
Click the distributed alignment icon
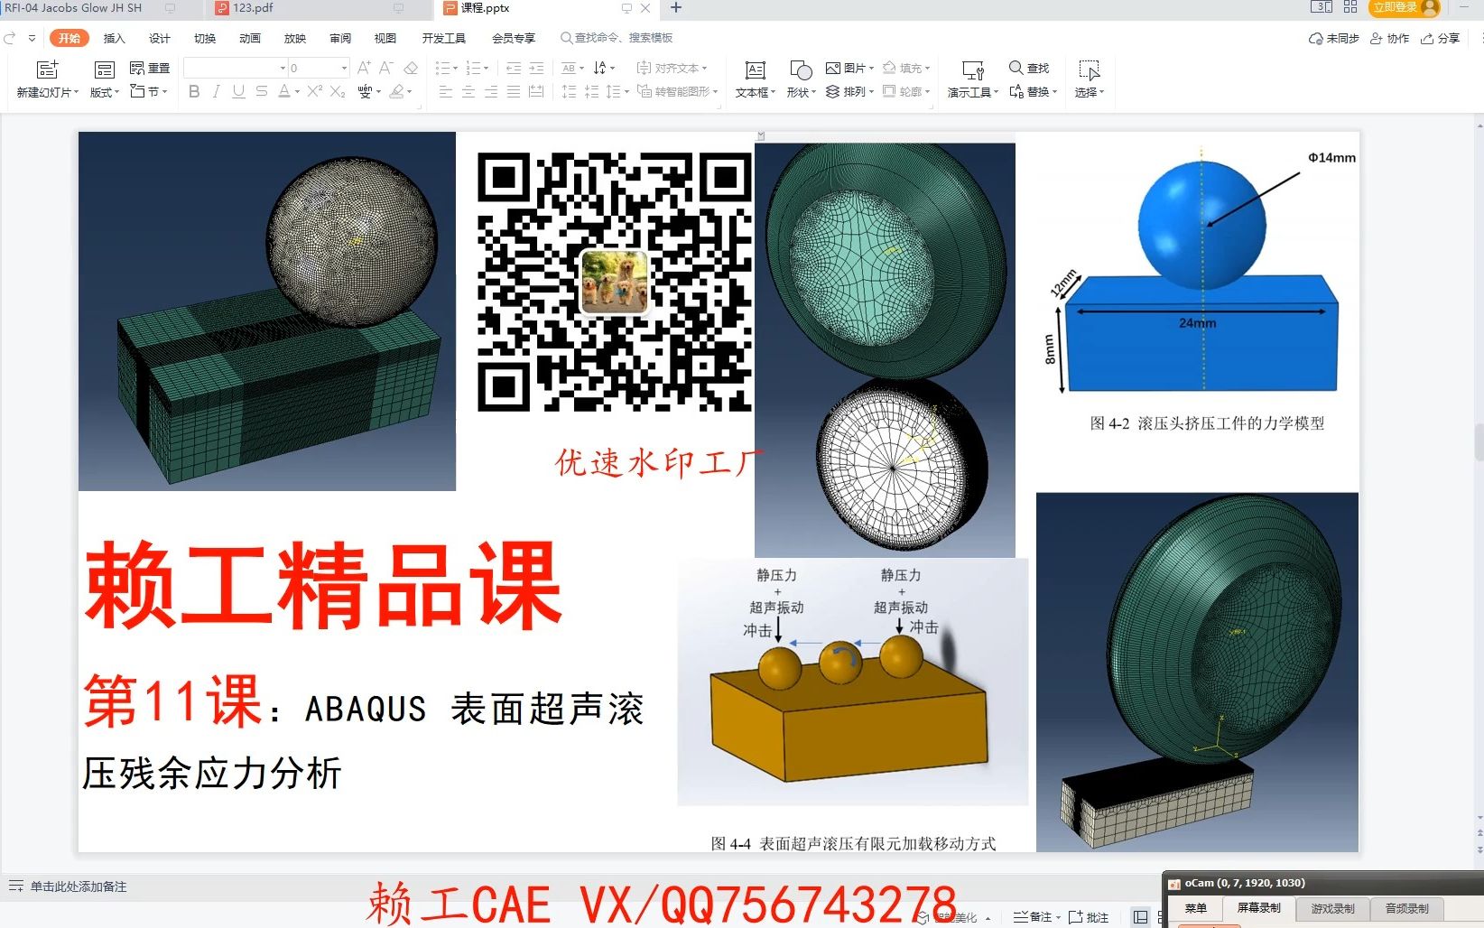click(535, 91)
